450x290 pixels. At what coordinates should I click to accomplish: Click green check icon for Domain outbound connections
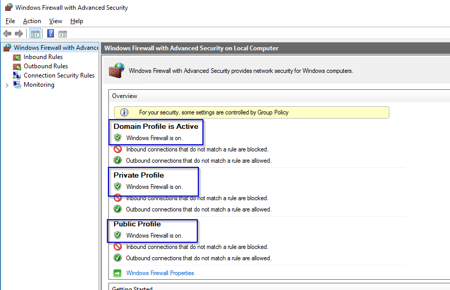118,160
